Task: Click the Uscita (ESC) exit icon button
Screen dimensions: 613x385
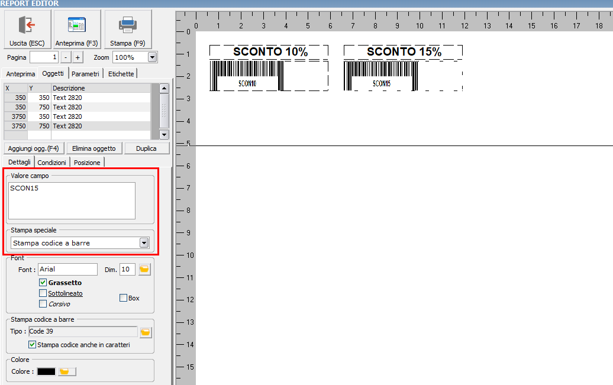Action: point(27,30)
